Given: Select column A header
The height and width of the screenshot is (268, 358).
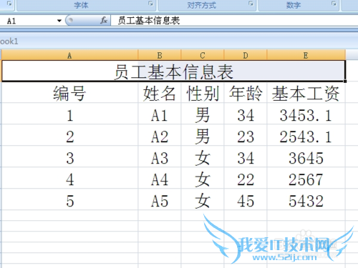Looking at the screenshot, I should click(x=69, y=56).
